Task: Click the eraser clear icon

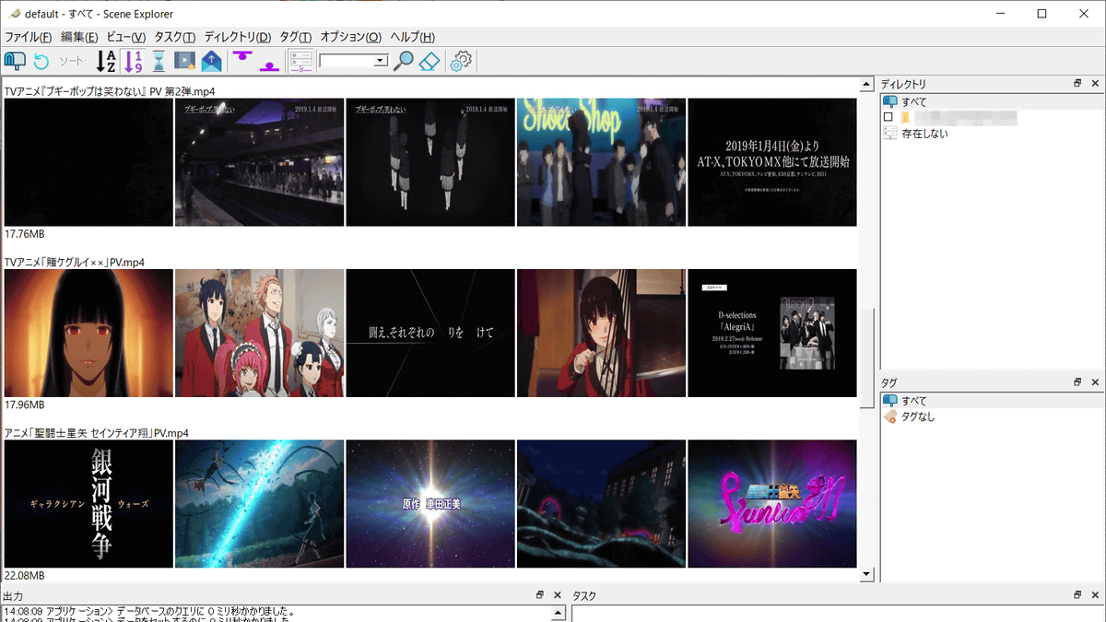Action: [x=430, y=62]
